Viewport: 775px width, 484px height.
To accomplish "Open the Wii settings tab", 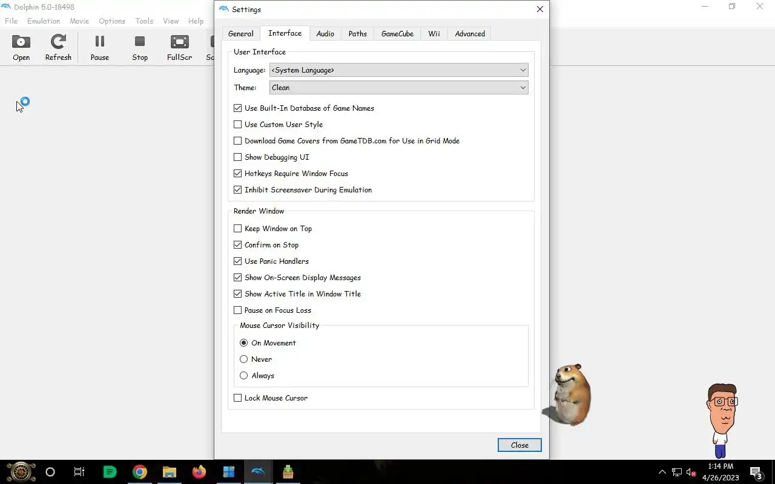I will tap(434, 34).
